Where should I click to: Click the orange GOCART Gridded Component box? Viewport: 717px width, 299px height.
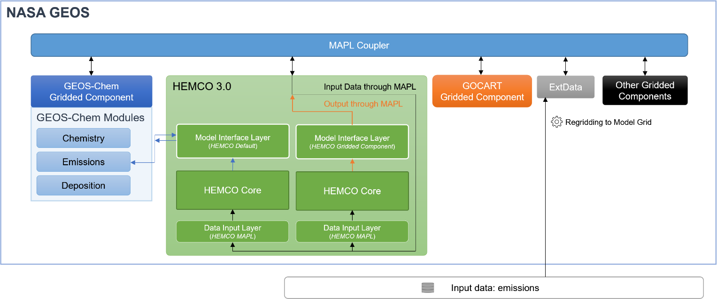coord(482,92)
